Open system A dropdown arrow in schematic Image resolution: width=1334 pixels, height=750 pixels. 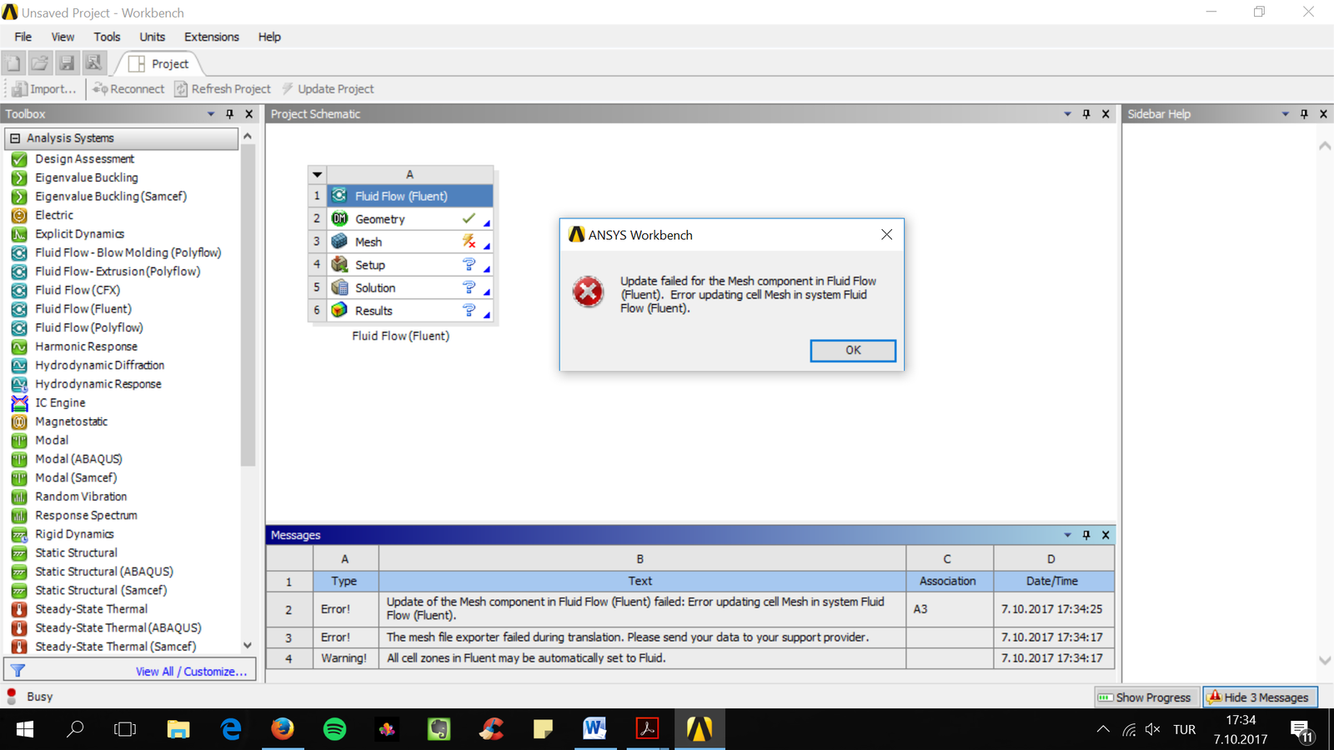[x=317, y=175]
